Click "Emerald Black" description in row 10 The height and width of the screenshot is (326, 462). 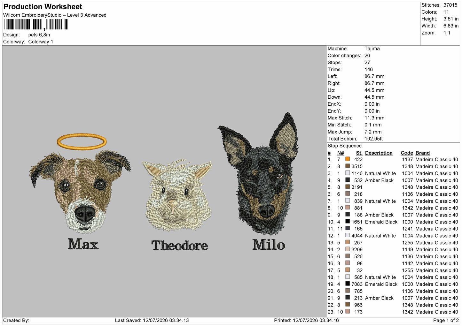[x=381, y=222]
